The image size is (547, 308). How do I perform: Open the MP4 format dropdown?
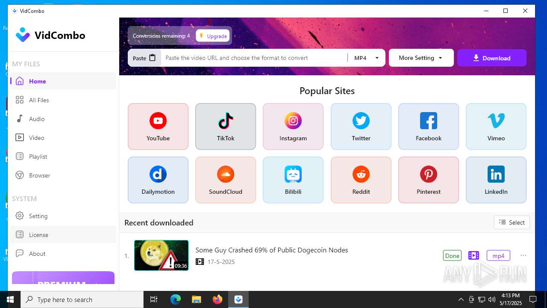click(x=366, y=58)
